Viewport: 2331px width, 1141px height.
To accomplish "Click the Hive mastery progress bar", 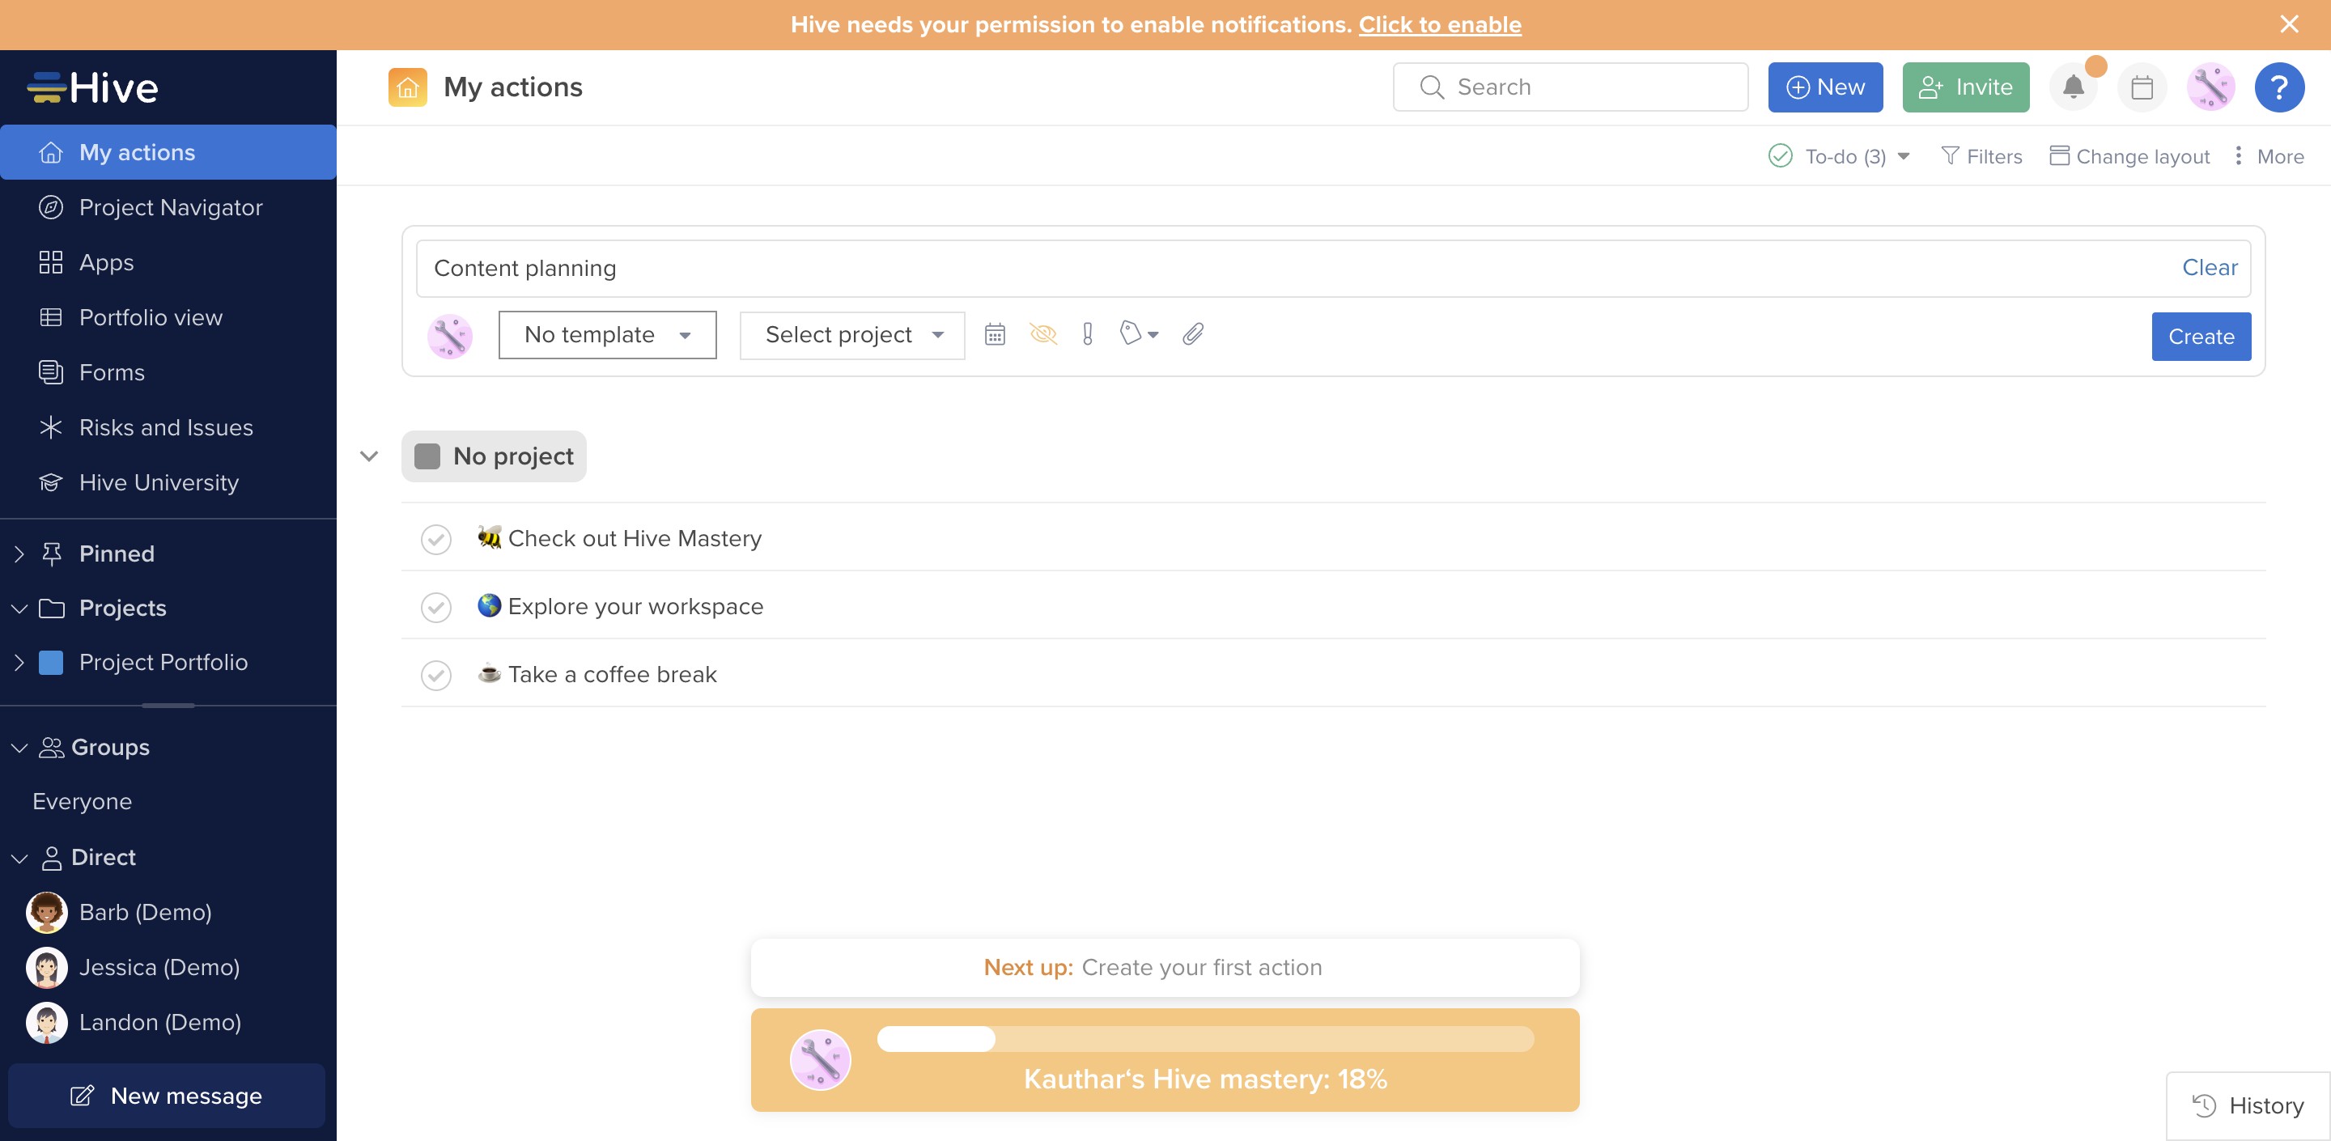I will pos(1204,1039).
